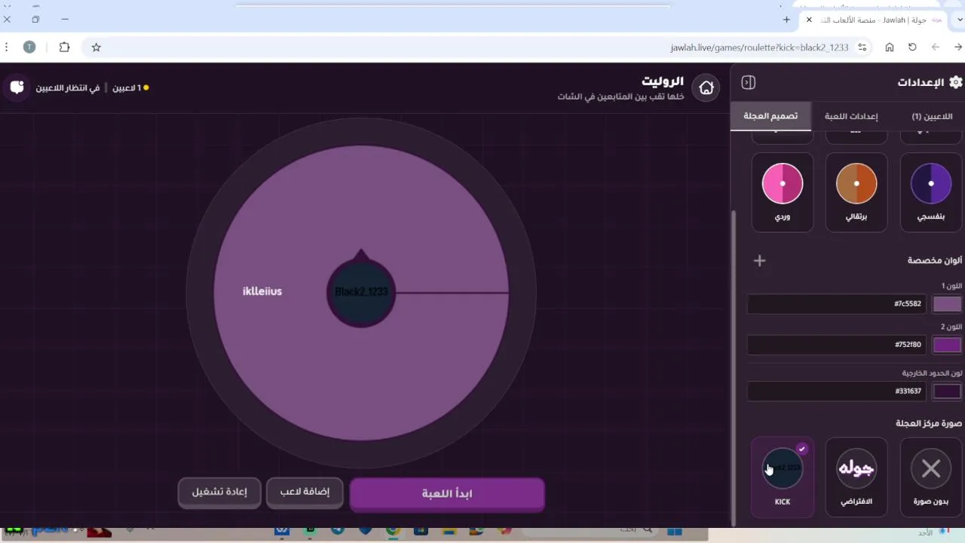The image size is (965, 543).
Task: Collapse the settings side panel
Action: click(748, 82)
